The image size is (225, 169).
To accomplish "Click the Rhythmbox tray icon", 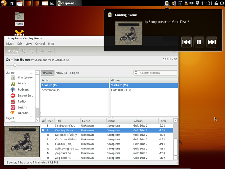I will click(167, 3).
